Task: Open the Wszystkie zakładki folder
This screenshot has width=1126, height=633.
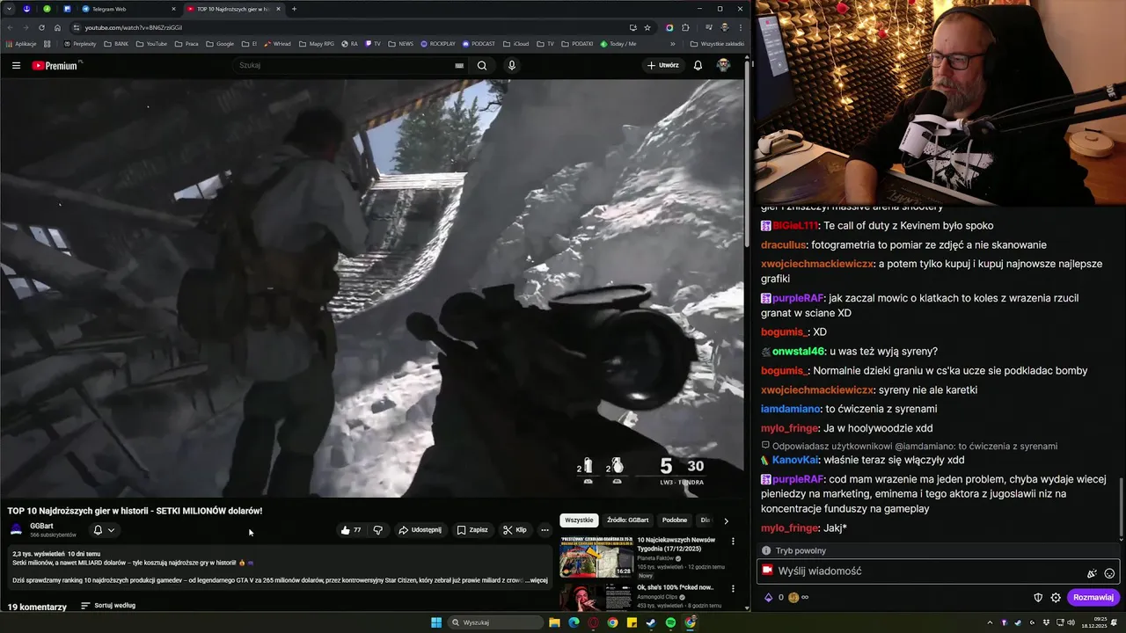Action: pyautogui.click(x=717, y=43)
